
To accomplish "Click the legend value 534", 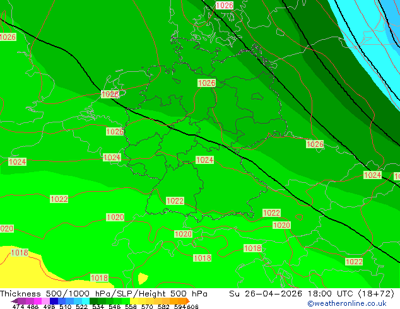I will pyautogui.click(x=98, y=306).
